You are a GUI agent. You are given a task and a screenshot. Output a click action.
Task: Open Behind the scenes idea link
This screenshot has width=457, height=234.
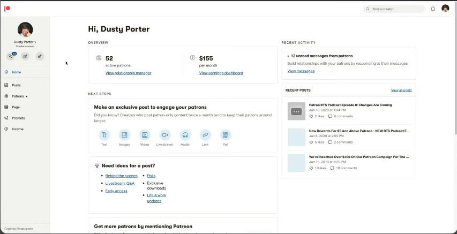[121, 176]
